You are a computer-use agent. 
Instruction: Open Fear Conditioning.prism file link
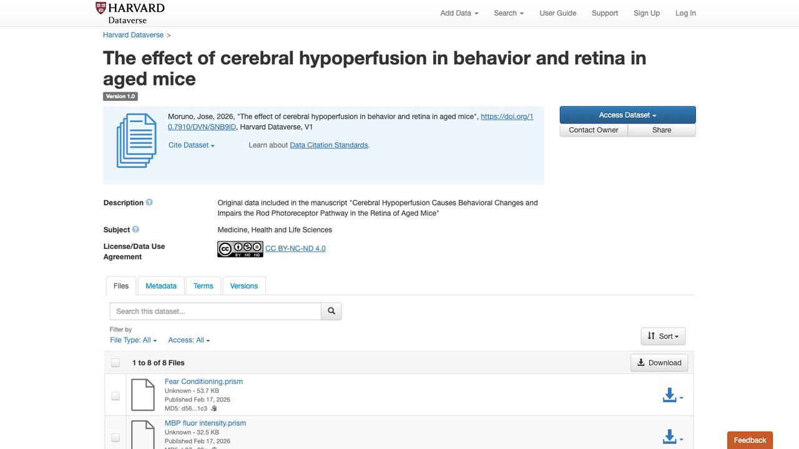(203, 382)
